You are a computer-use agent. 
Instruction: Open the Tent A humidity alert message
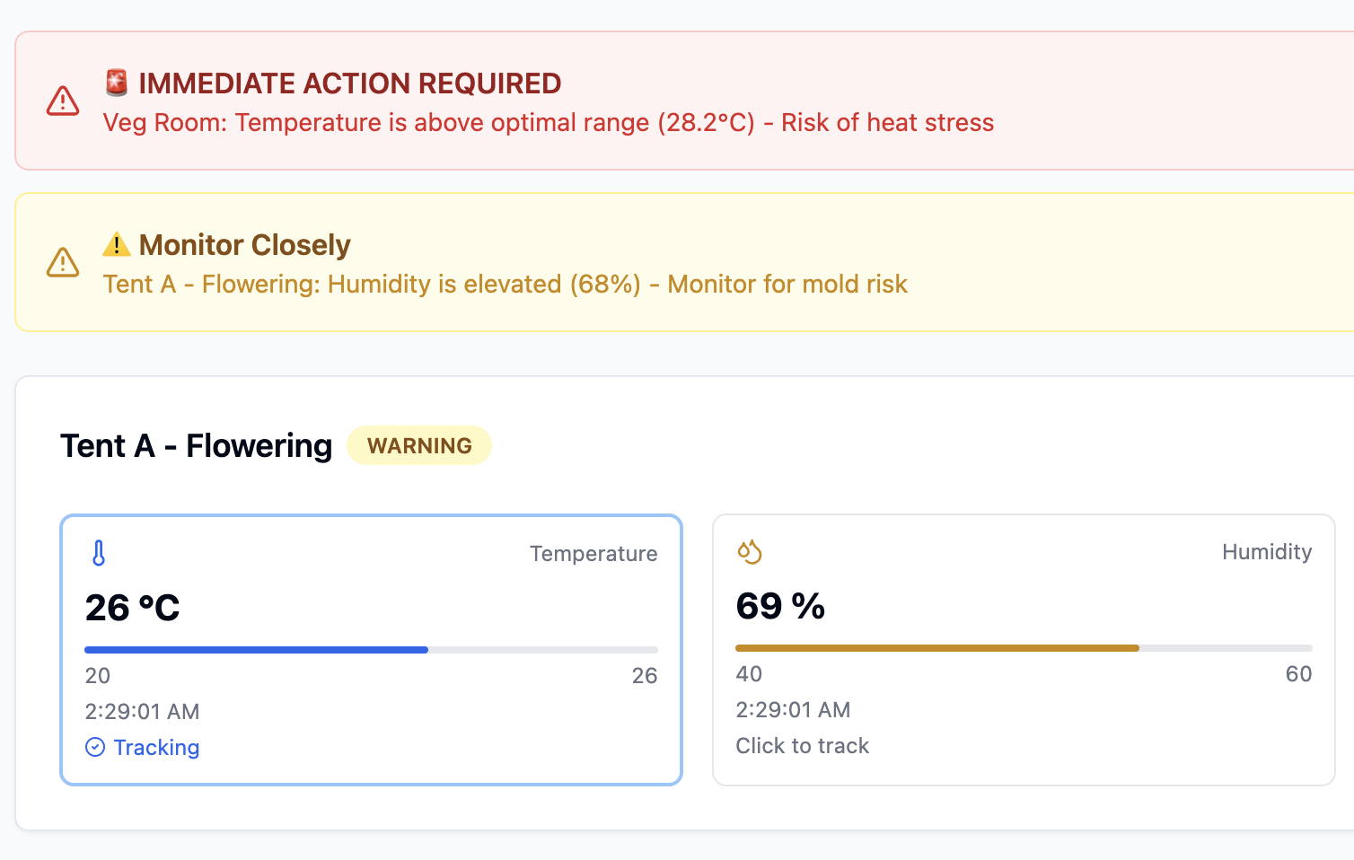point(506,285)
